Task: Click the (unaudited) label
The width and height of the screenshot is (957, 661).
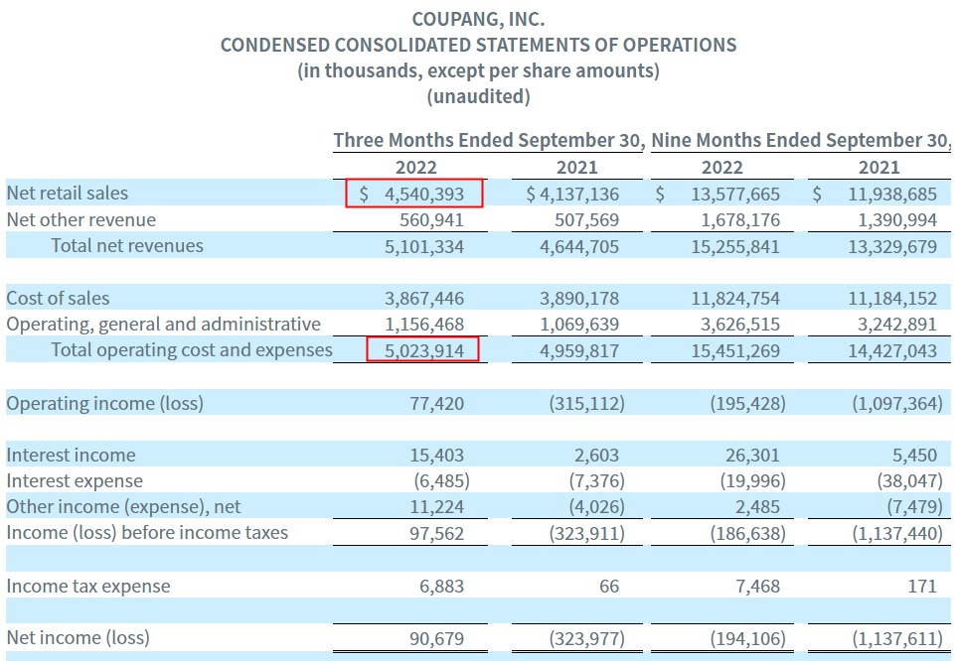Action: point(478,96)
